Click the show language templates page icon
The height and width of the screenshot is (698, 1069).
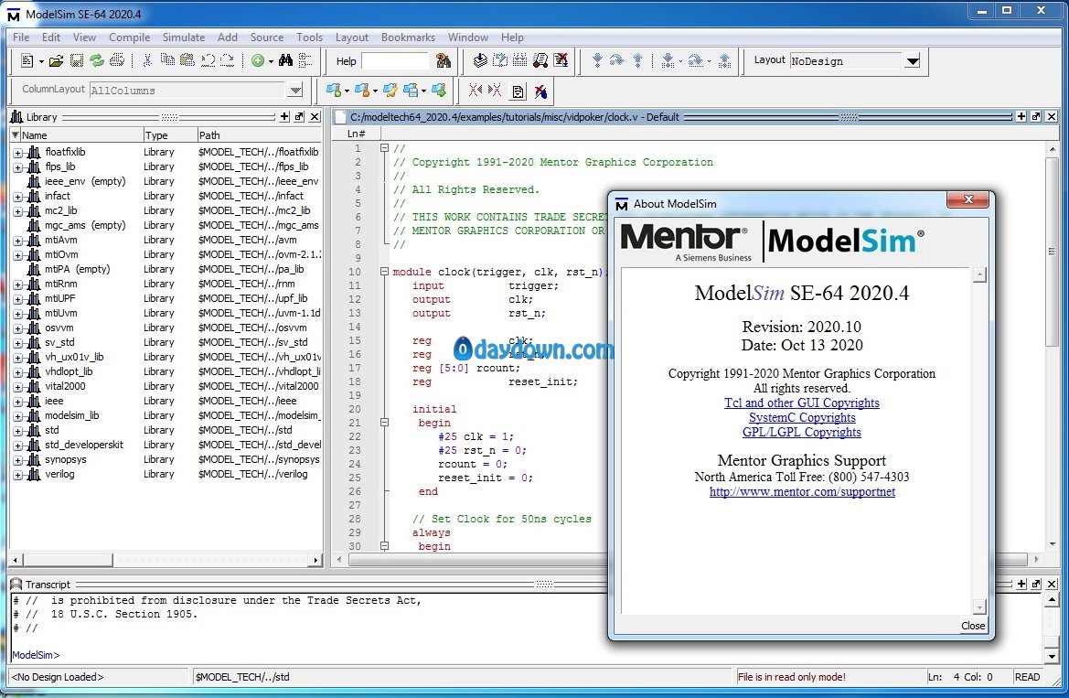click(518, 91)
